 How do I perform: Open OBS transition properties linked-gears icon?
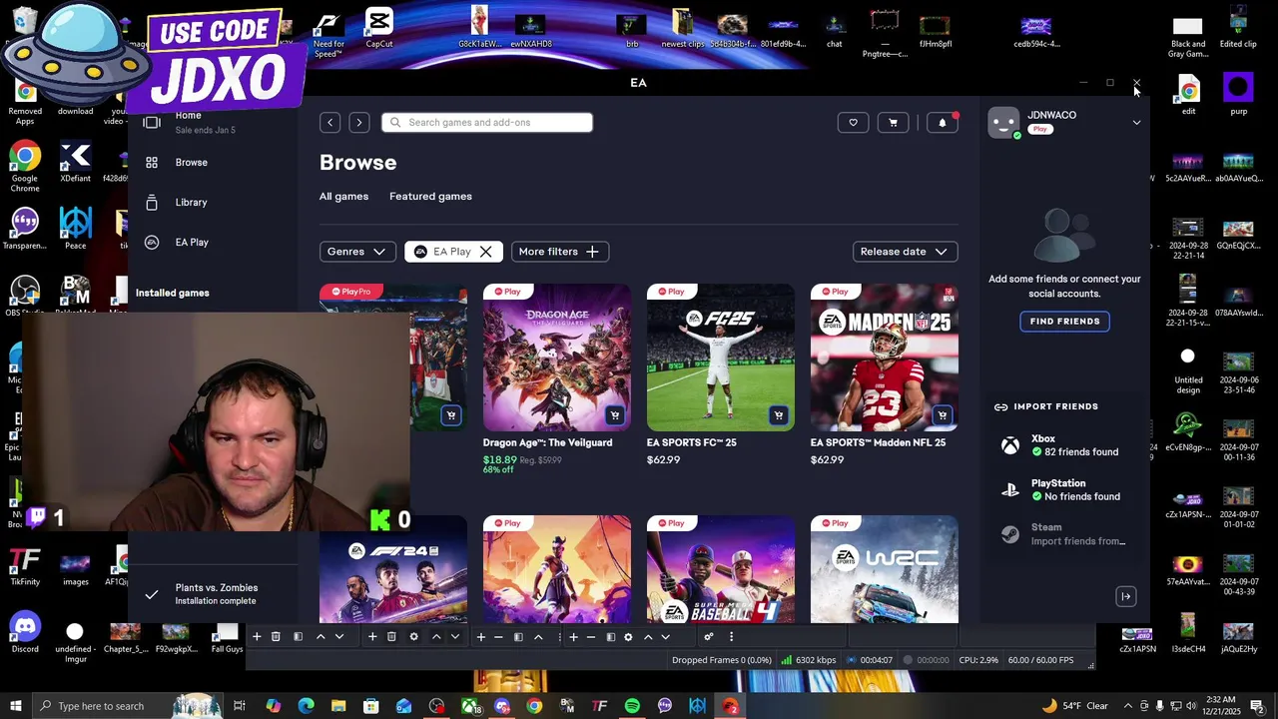(708, 637)
